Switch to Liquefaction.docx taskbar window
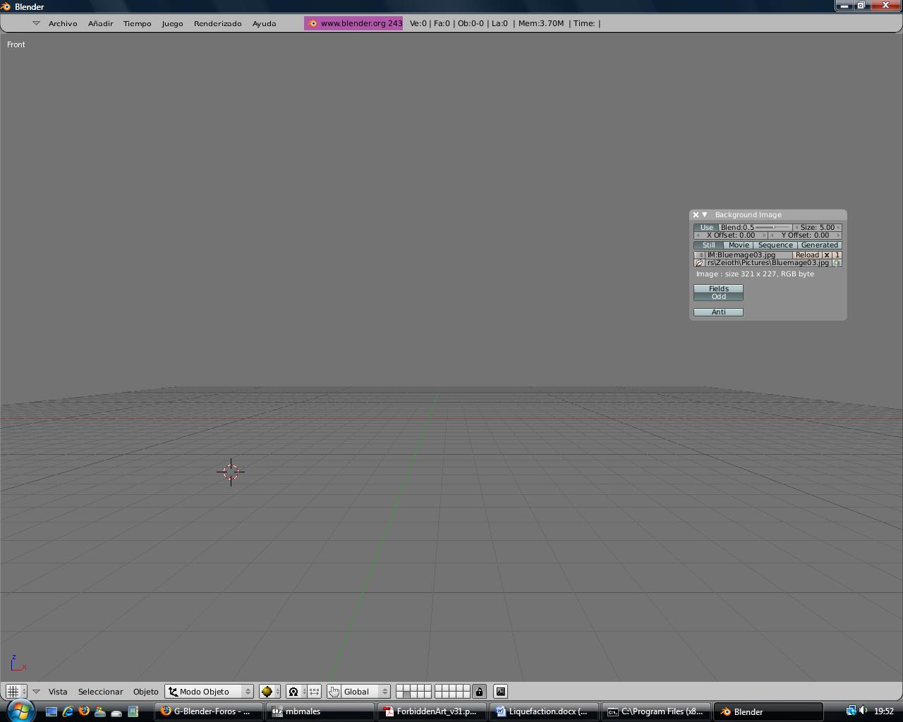The height and width of the screenshot is (722, 903). point(544,711)
